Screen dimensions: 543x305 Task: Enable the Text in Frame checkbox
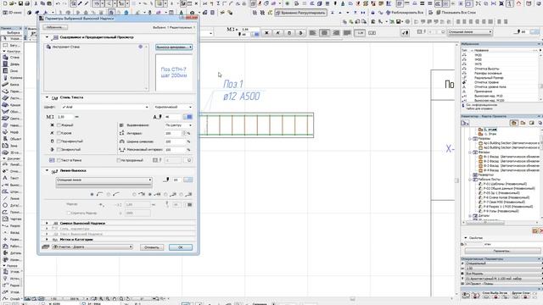coord(59,160)
